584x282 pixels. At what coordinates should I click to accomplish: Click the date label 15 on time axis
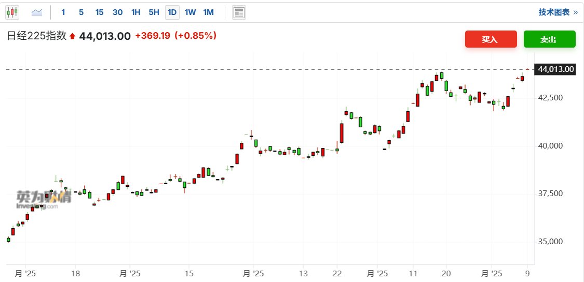tap(189, 274)
